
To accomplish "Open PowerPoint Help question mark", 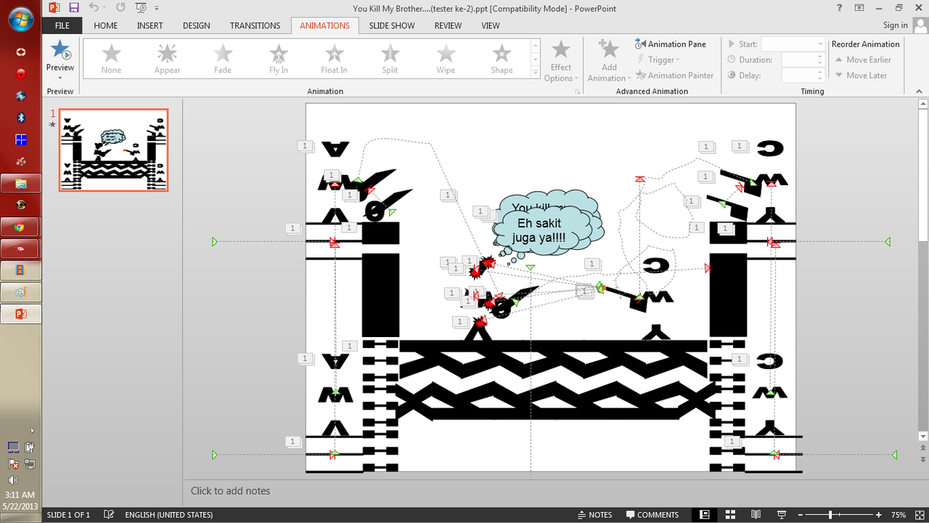I will tap(840, 7).
